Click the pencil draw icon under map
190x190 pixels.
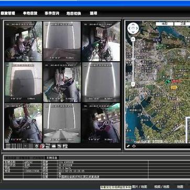[128, 146]
